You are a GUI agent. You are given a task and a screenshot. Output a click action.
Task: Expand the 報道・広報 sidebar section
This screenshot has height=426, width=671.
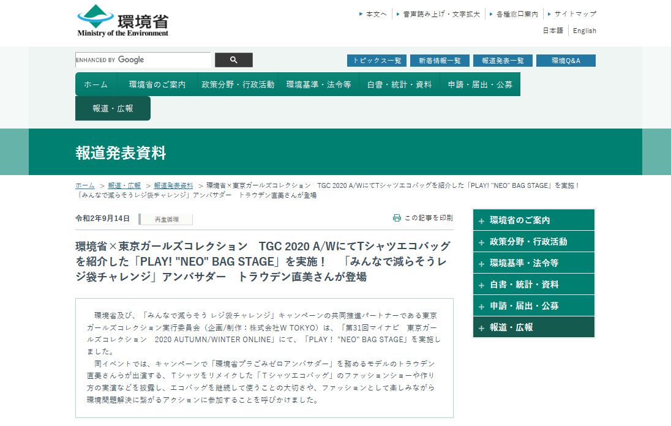pos(482,328)
